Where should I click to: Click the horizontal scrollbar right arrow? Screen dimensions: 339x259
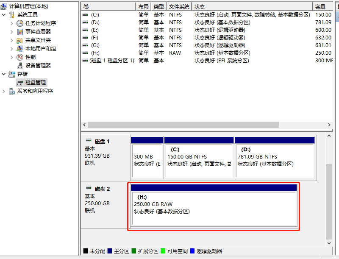330,125
